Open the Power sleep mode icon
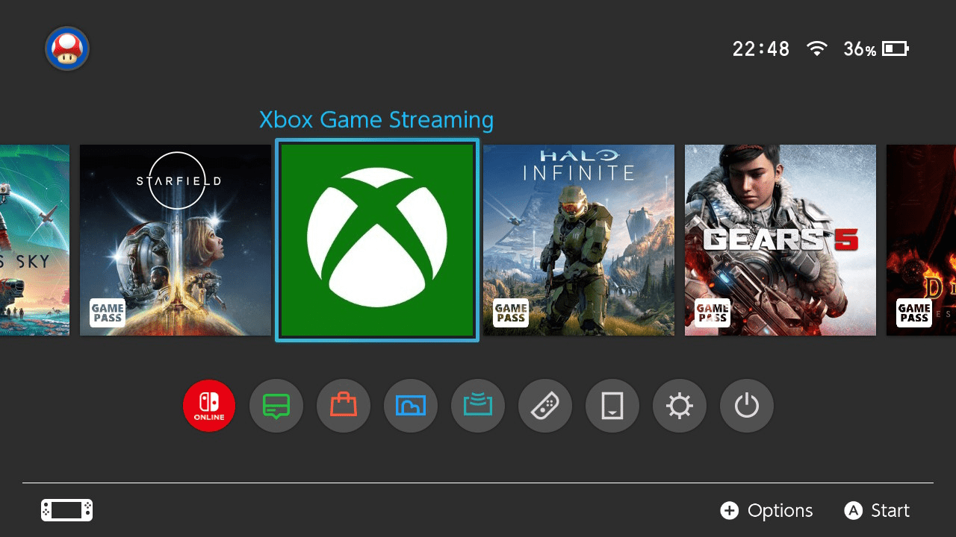 (747, 406)
